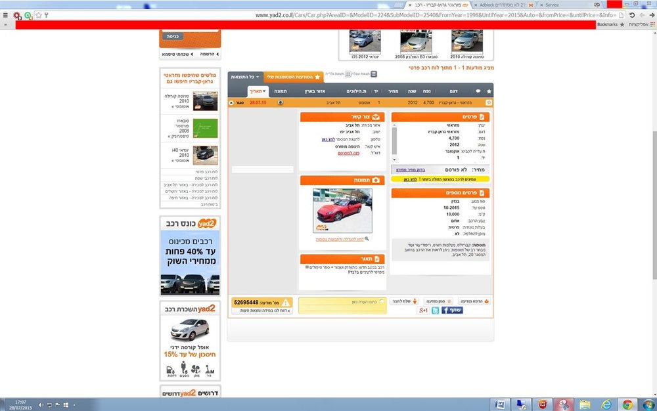This screenshot has height=411, width=657.
Task: Open the Chrome hamburger menu
Action: coord(5,15)
